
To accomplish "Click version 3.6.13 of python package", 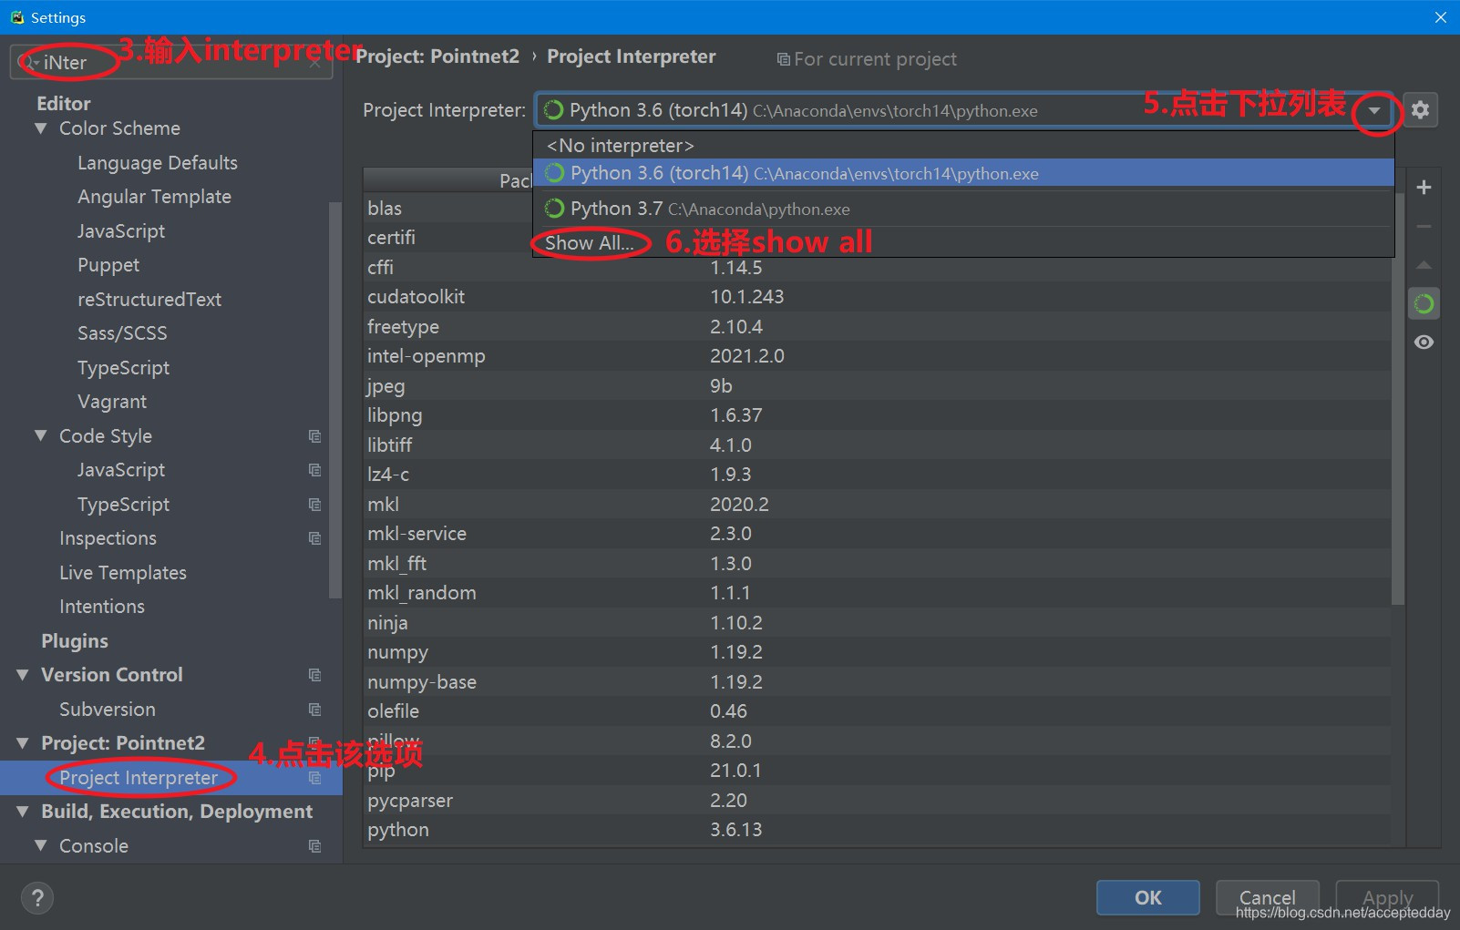I will tap(736, 830).
